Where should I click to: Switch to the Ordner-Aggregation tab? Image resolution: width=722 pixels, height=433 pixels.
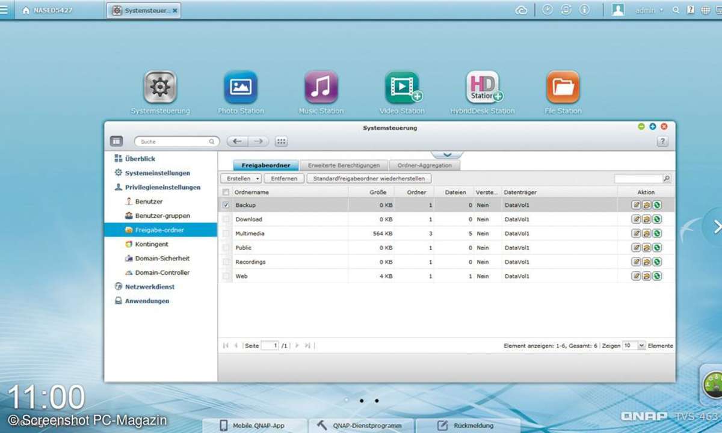pyautogui.click(x=425, y=165)
